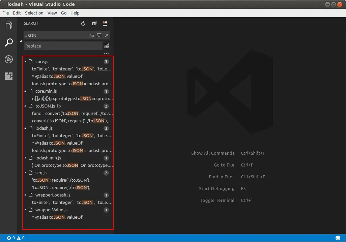
Task: Toggle Use Regular Expression option
Action: pyautogui.click(x=106, y=35)
